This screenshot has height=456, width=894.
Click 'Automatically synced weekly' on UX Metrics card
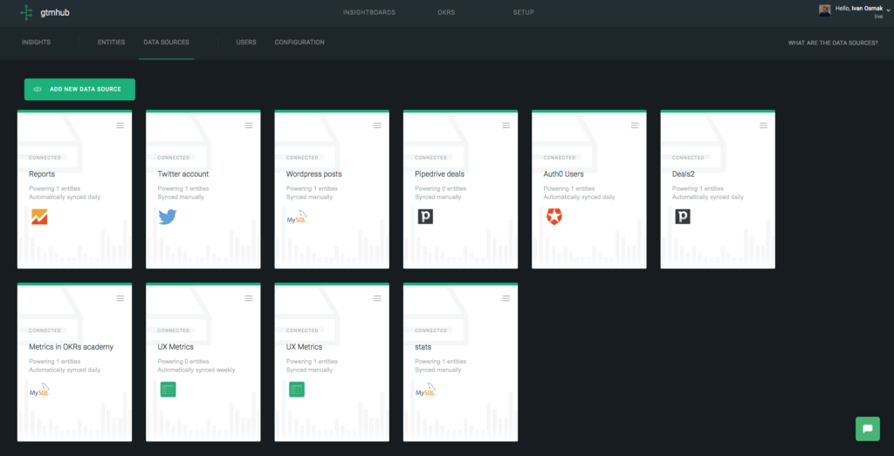pos(196,370)
